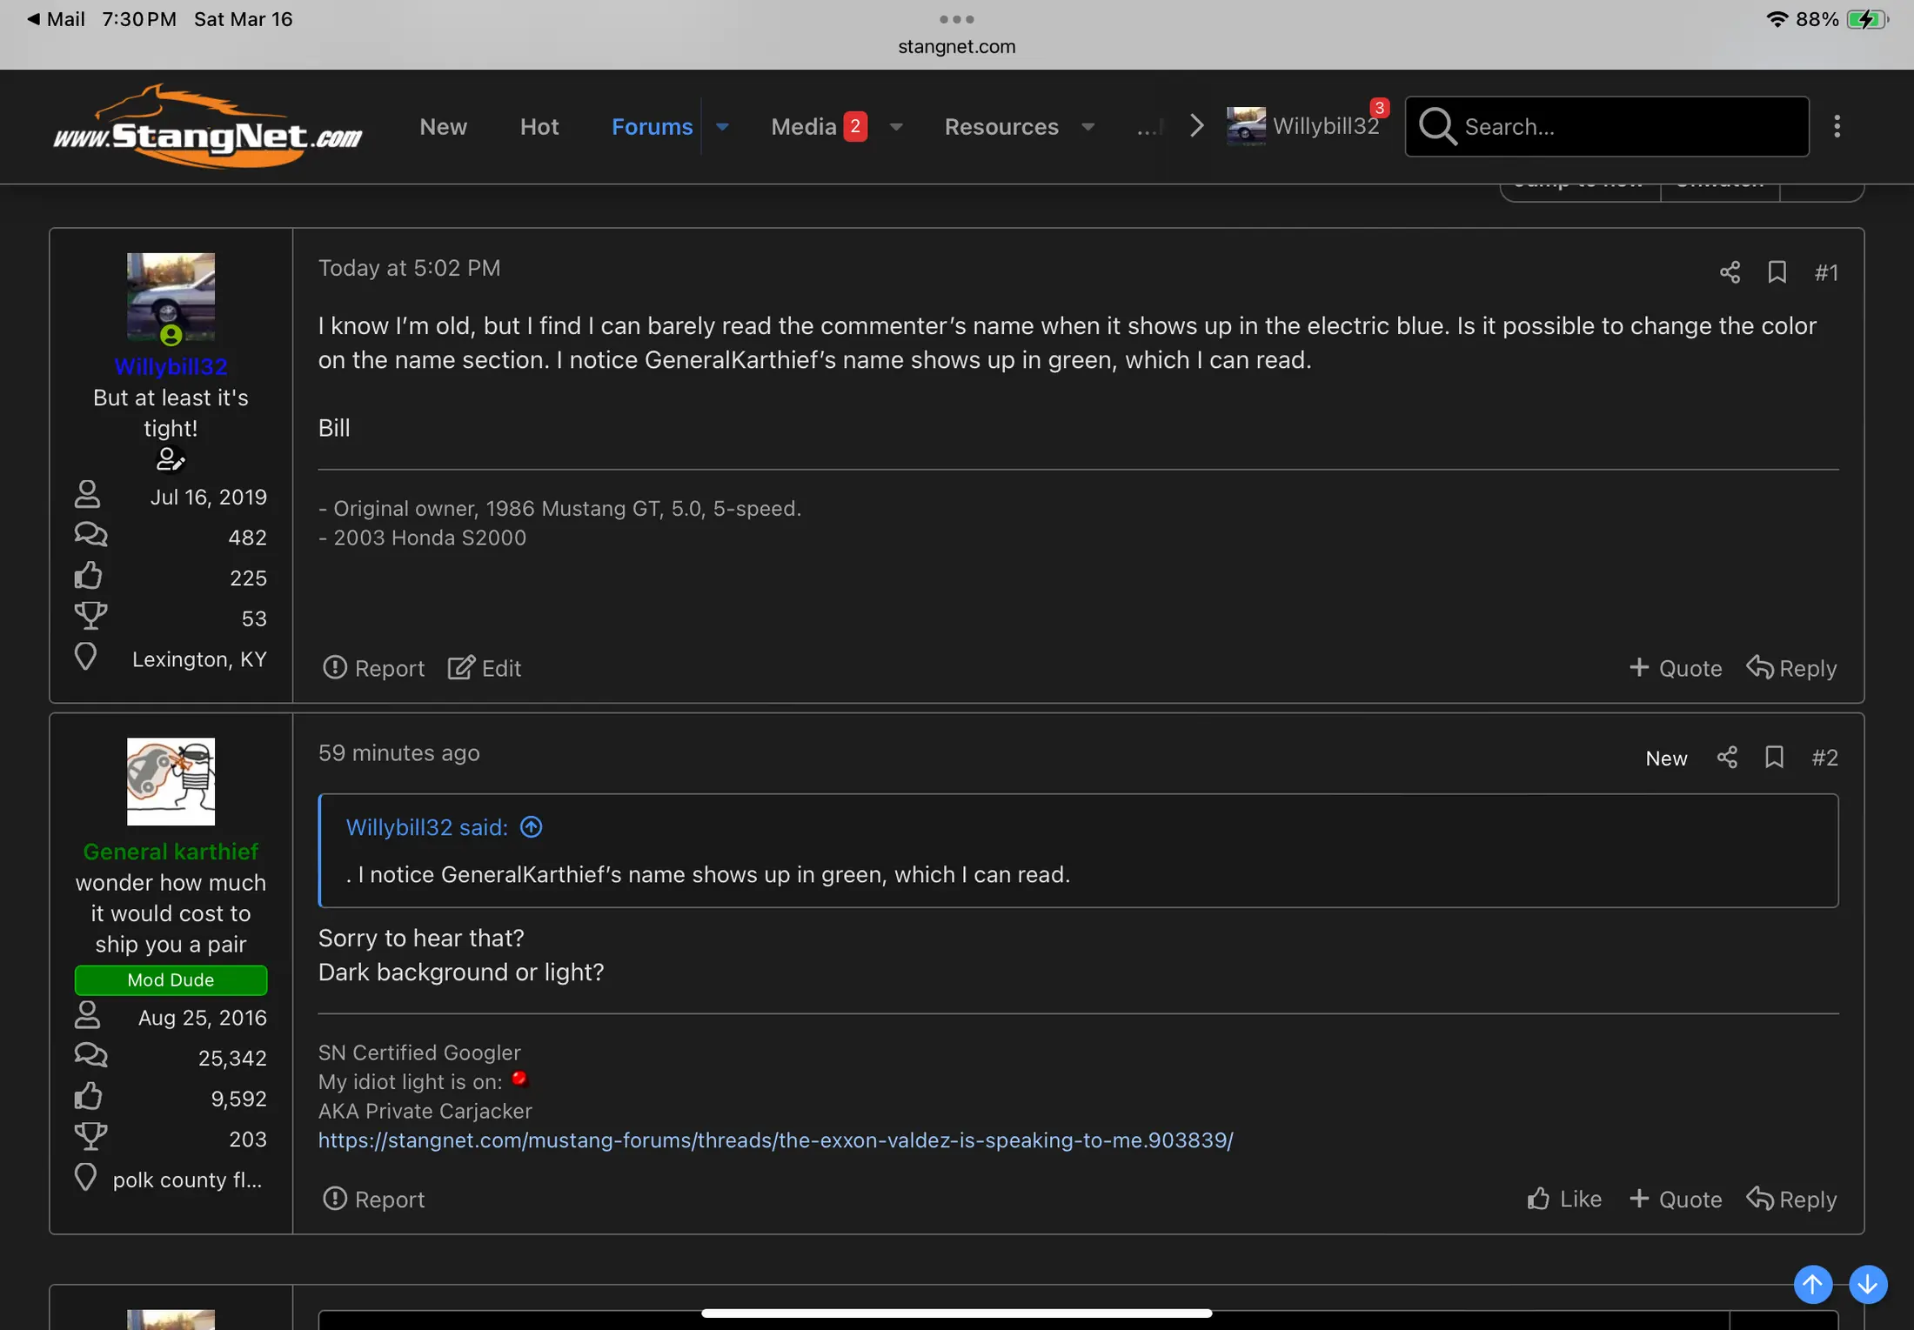This screenshot has width=1914, height=1330.
Task: Bookmark post #2
Action: pyautogui.click(x=1774, y=758)
